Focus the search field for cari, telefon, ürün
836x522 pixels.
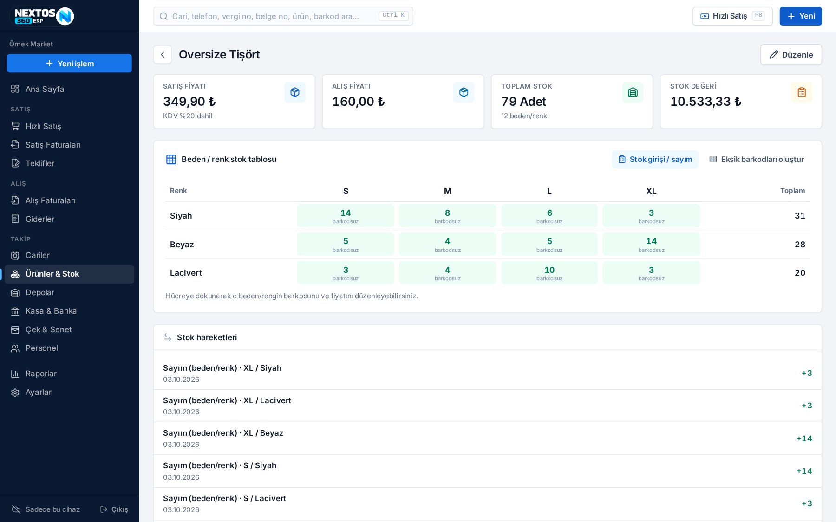(283, 16)
